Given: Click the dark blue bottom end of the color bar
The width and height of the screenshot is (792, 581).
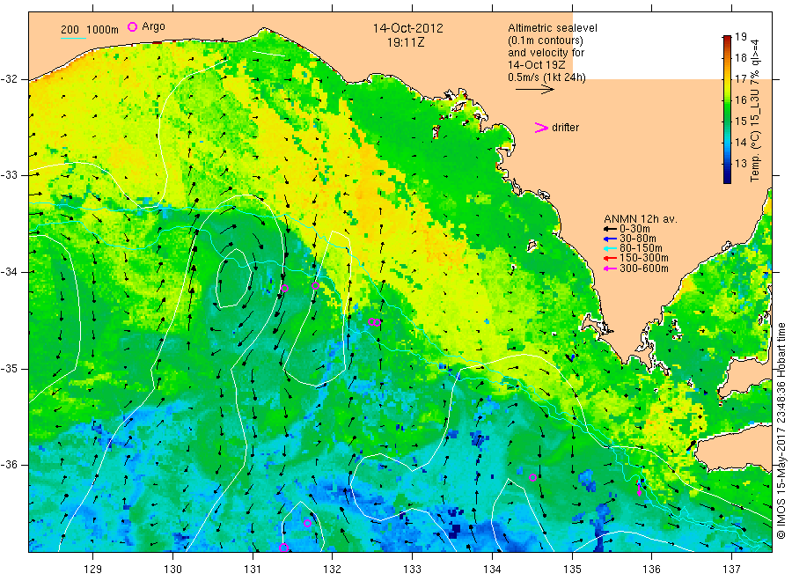Looking at the screenshot, I should coord(728,179).
